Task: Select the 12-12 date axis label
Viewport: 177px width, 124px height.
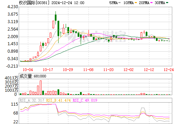Action: click(149, 70)
